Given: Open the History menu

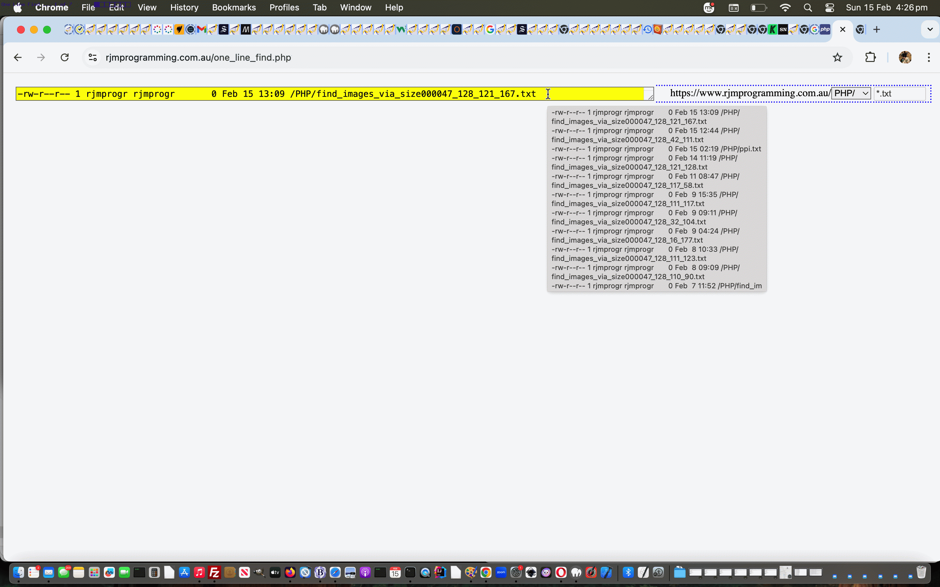Looking at the screenshot, I should [x=184, y=8].
